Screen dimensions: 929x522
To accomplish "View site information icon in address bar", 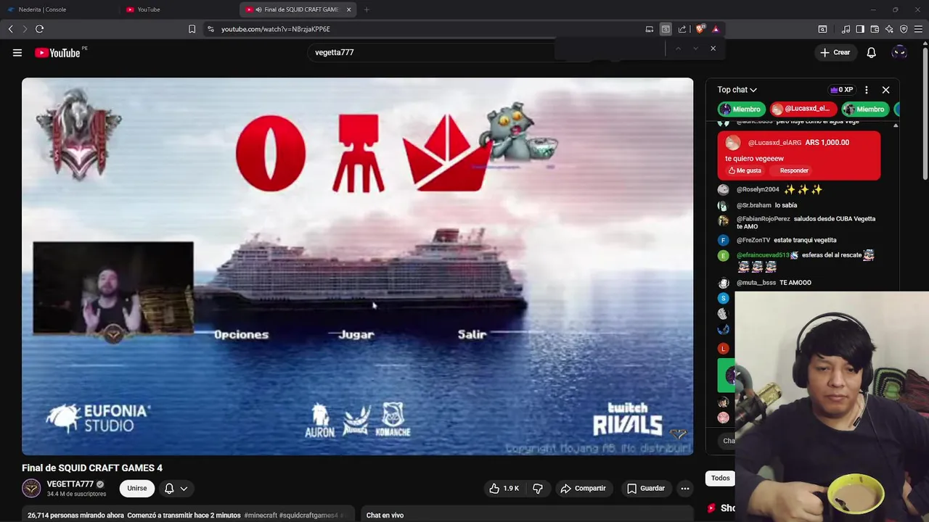I will (x=210, y=29).
